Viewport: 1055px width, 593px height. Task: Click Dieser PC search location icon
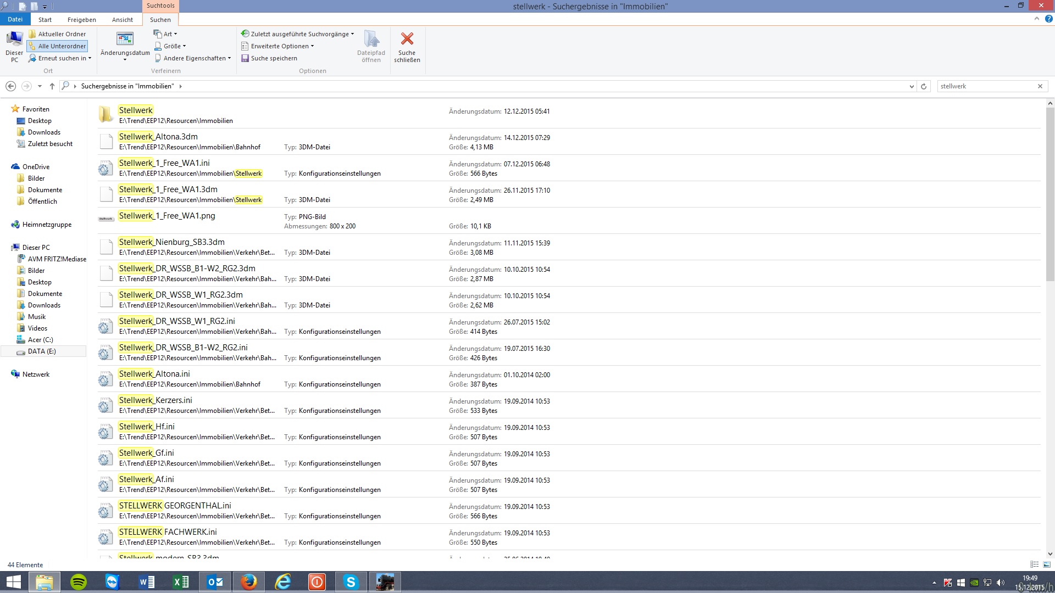[14, 39]
